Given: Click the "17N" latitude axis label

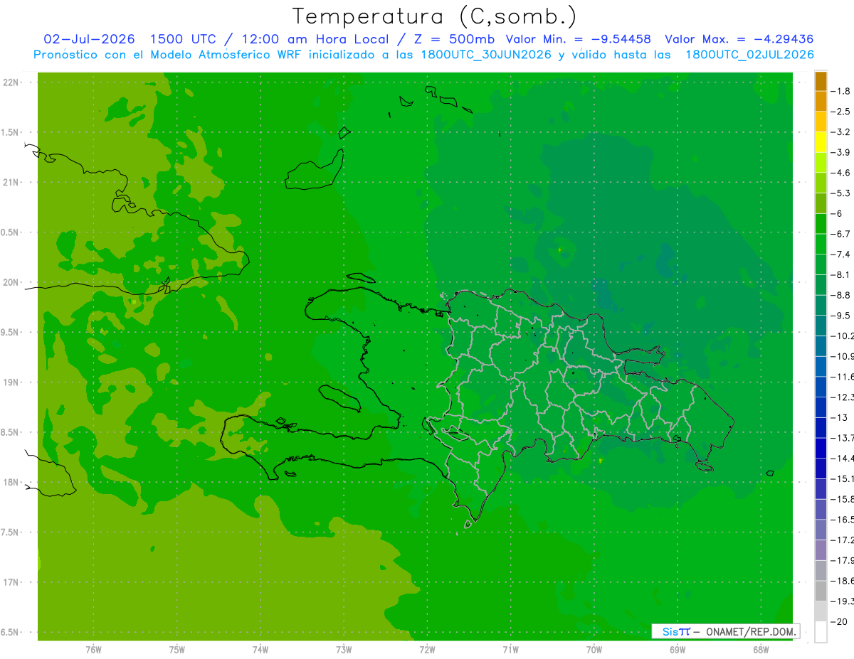Looking at the screenshot, I should [11, 582].
